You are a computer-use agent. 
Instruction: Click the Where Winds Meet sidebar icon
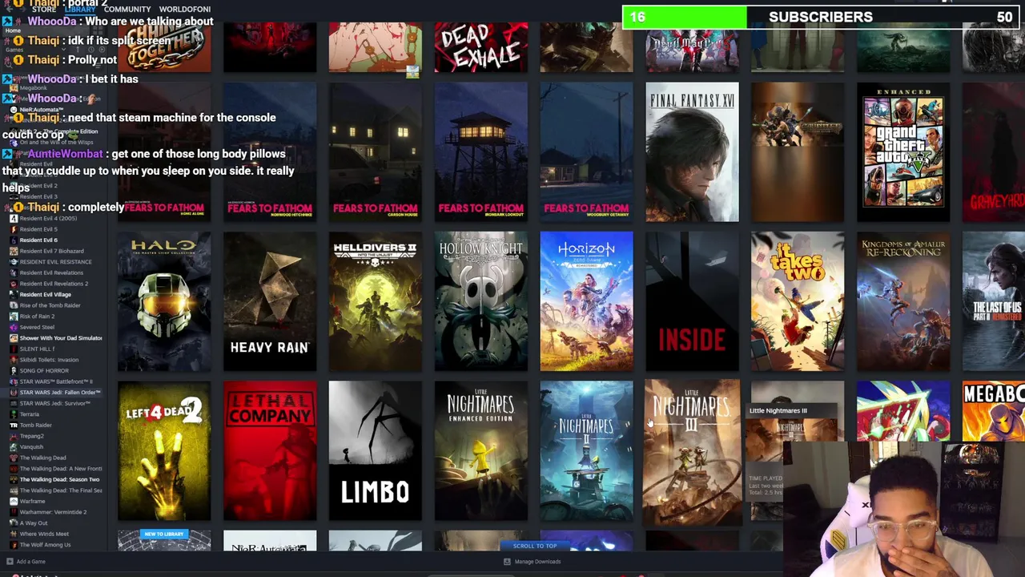[14, 534]
